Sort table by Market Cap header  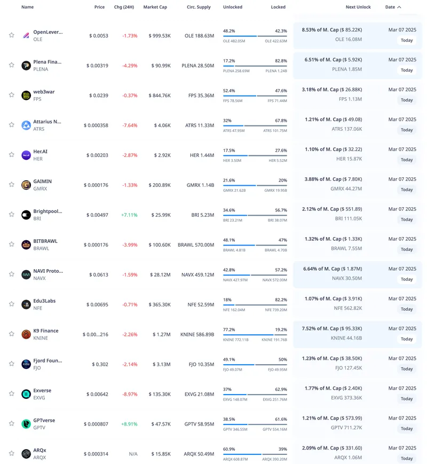tap(155, 7)
